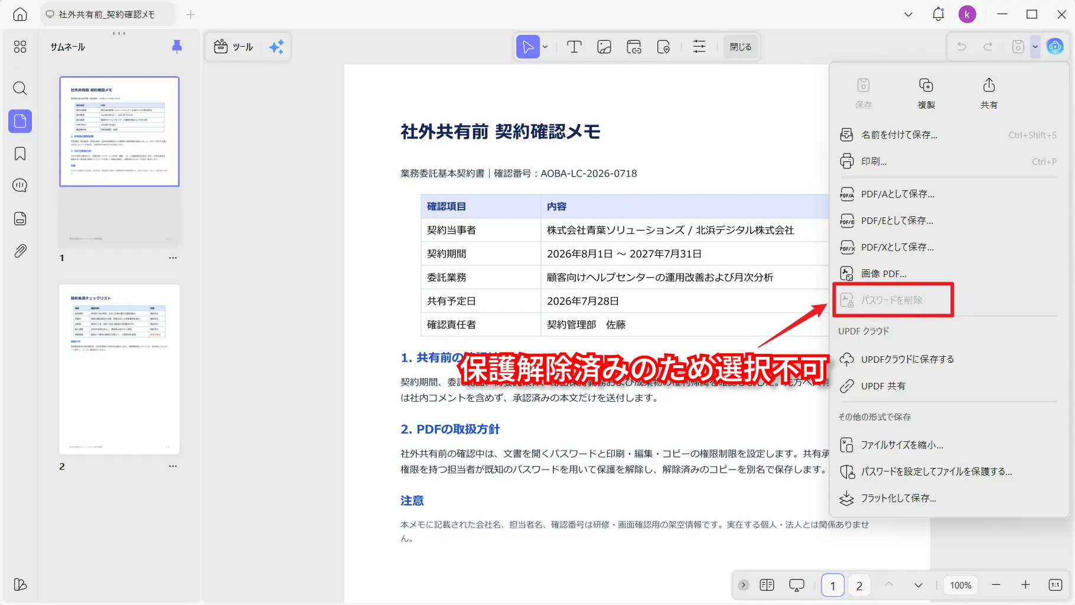
Task: Select the text editing tool
Action: 574,47
